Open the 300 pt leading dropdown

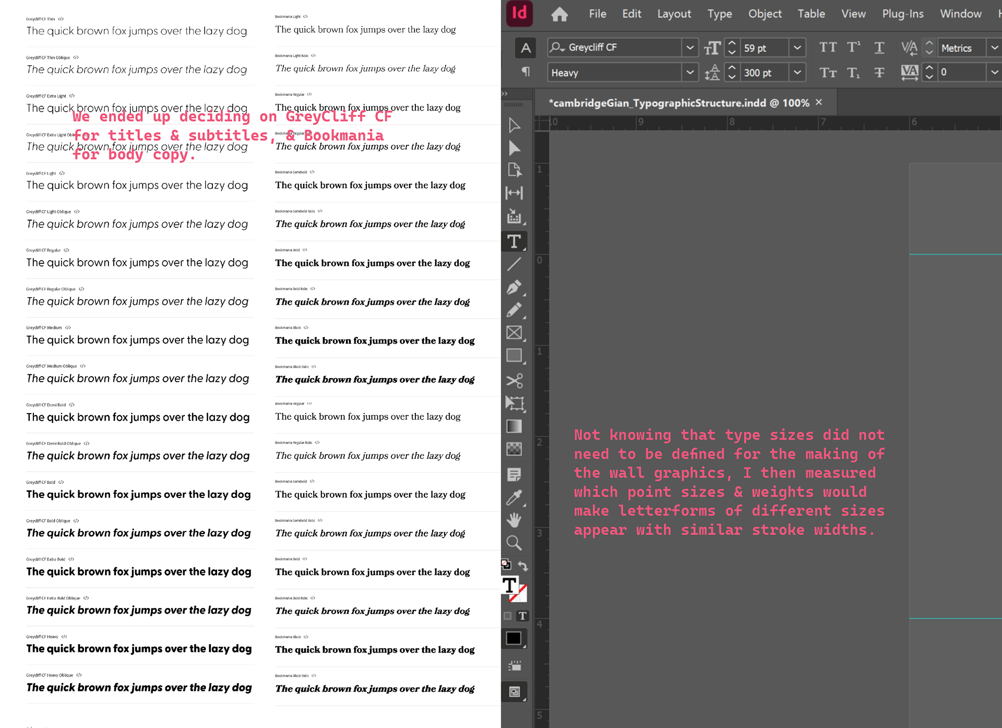click(x=797, y=72)
